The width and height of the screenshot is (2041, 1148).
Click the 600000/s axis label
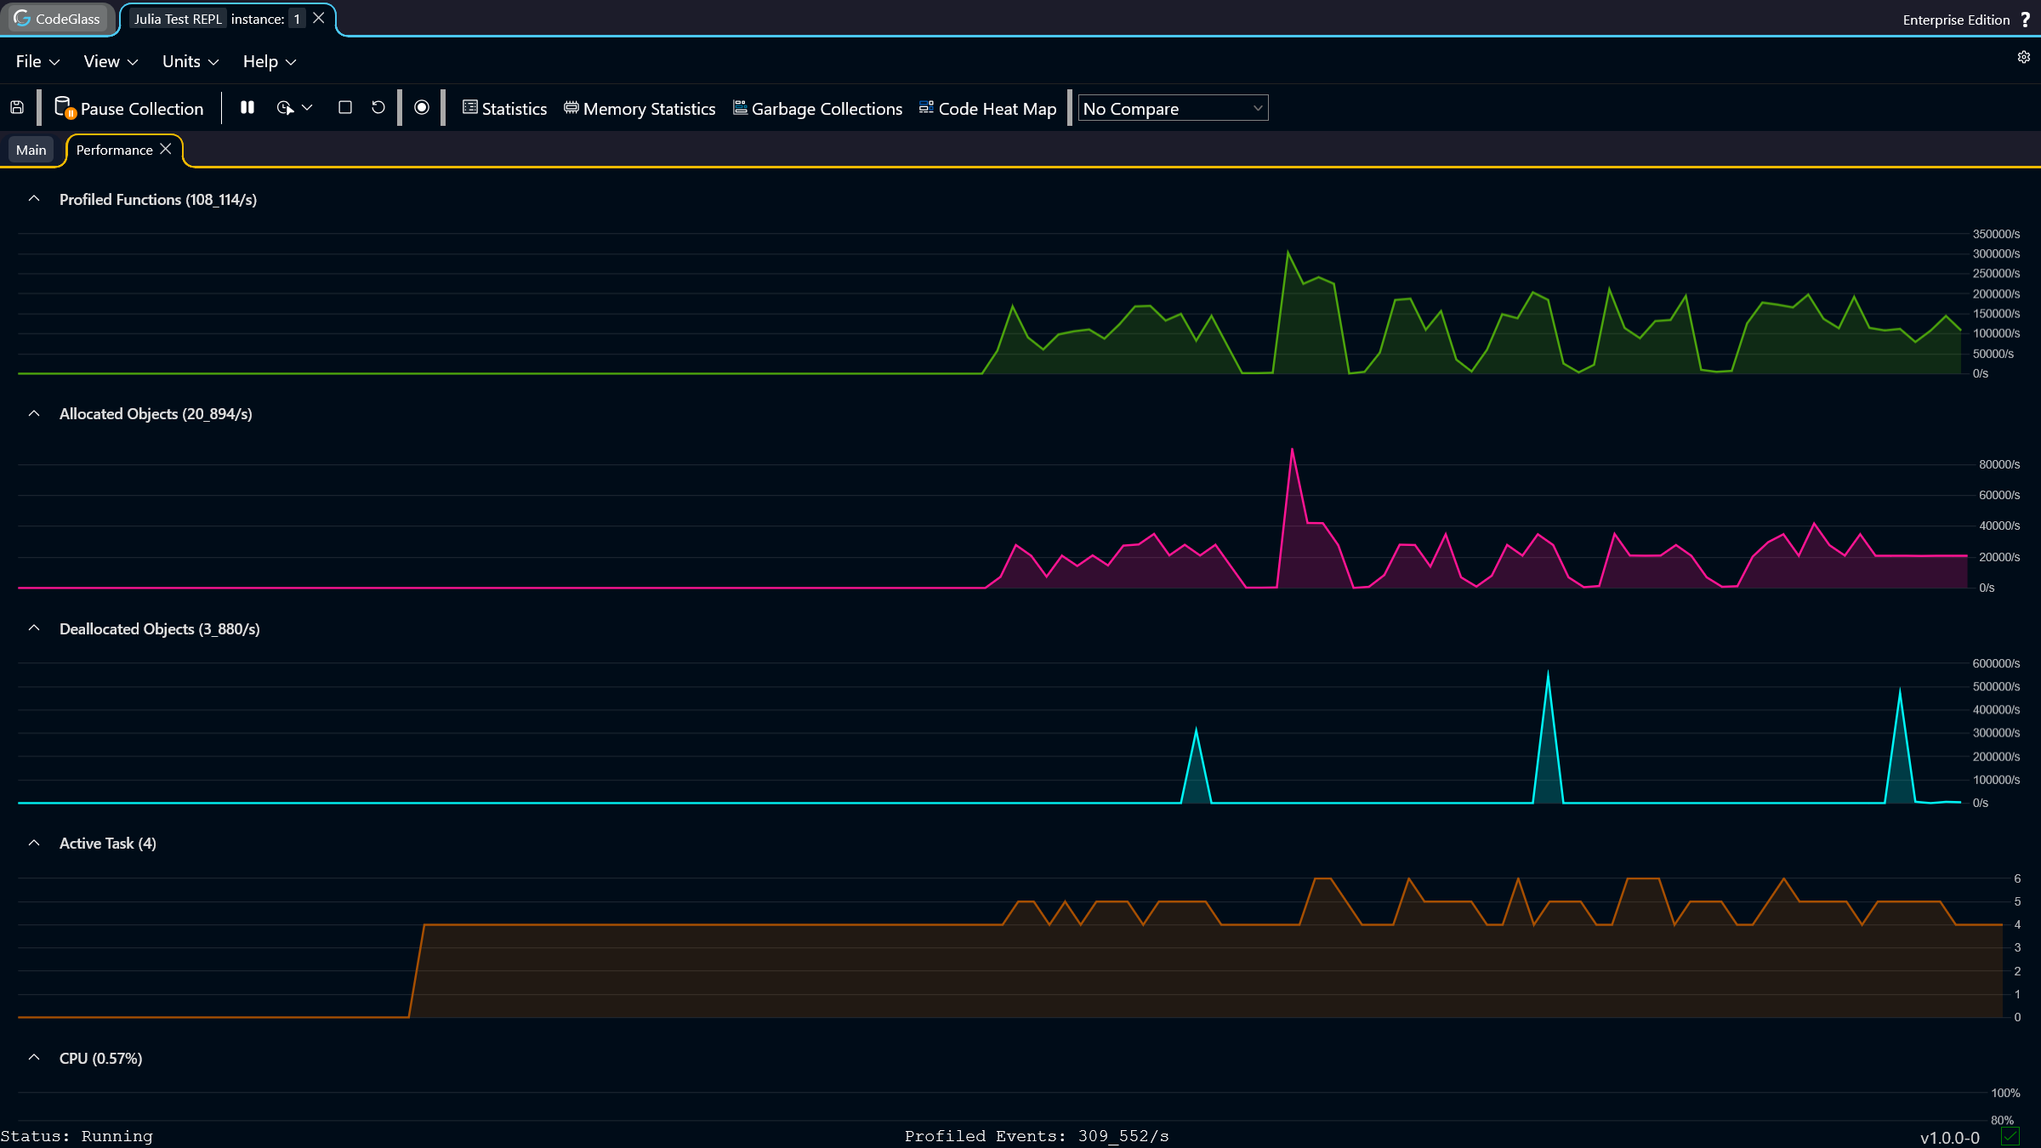(x=1996, y=663)
